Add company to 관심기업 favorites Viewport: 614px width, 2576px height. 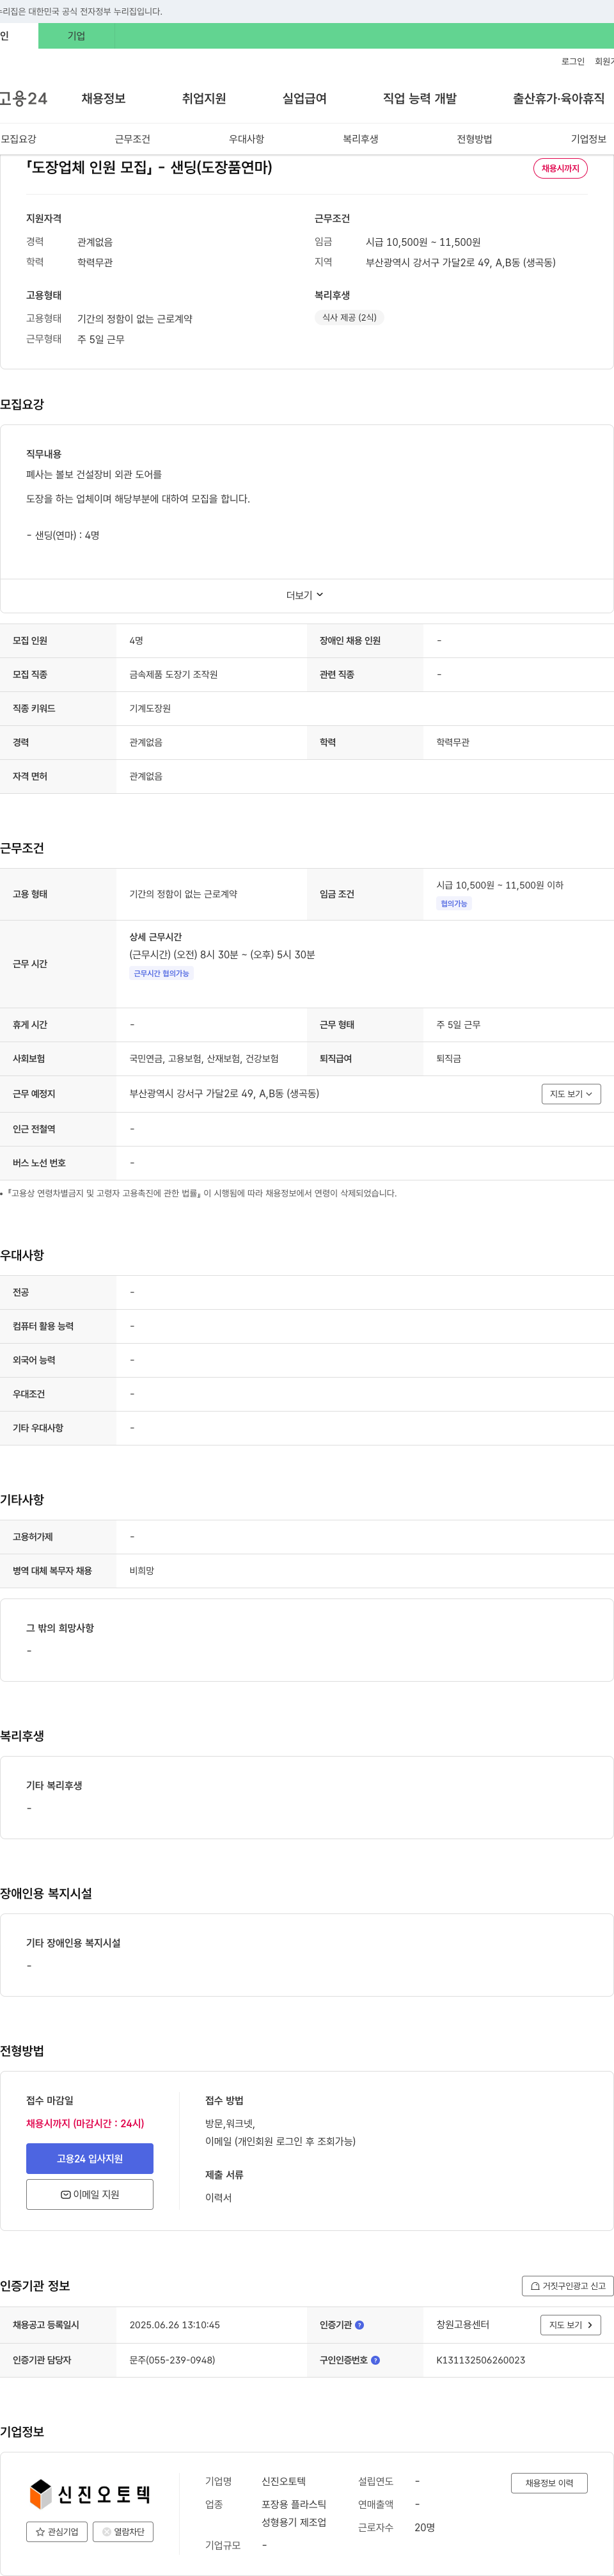tap(57, 2532)
